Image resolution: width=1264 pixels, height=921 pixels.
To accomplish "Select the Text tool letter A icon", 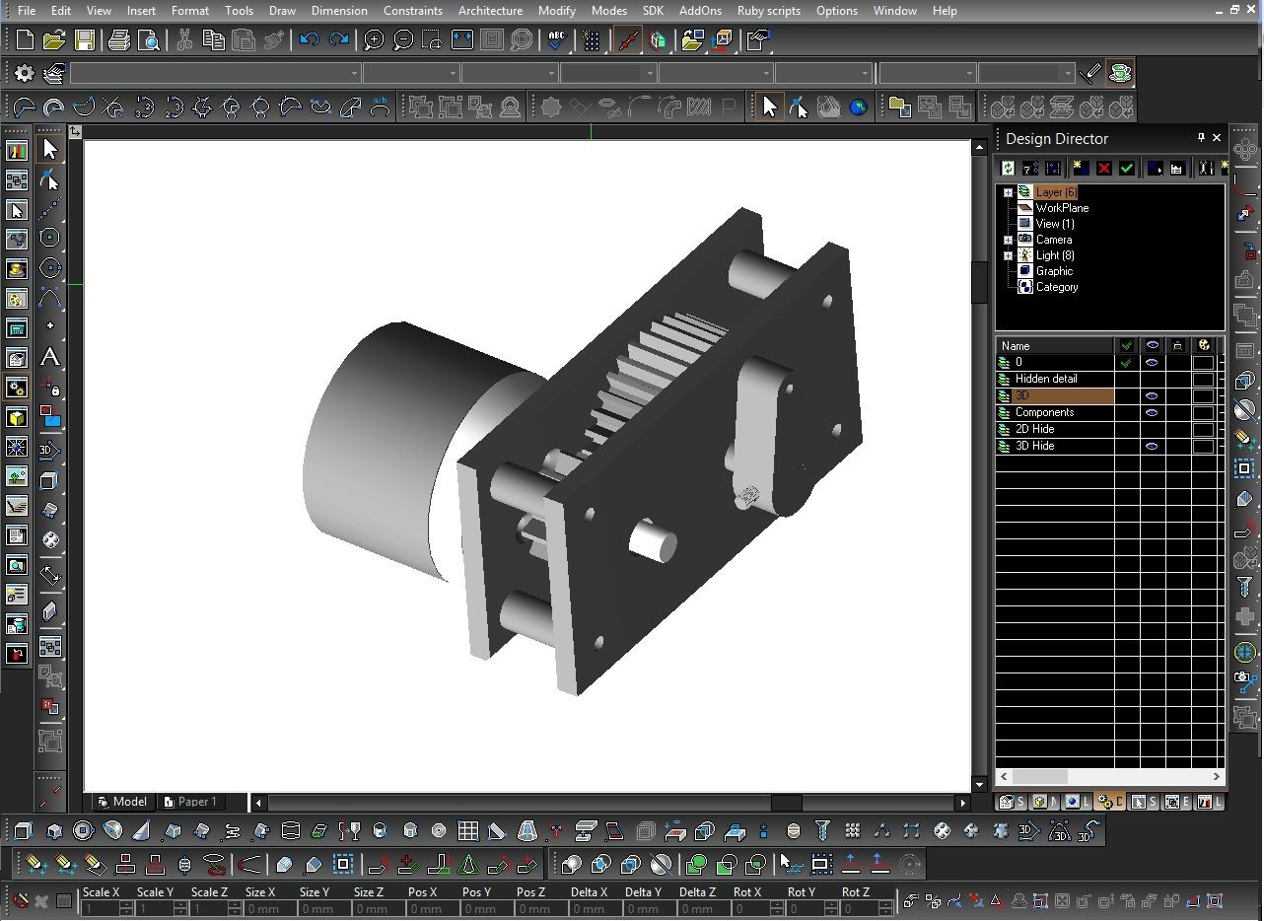I will [x=49, y=357].
